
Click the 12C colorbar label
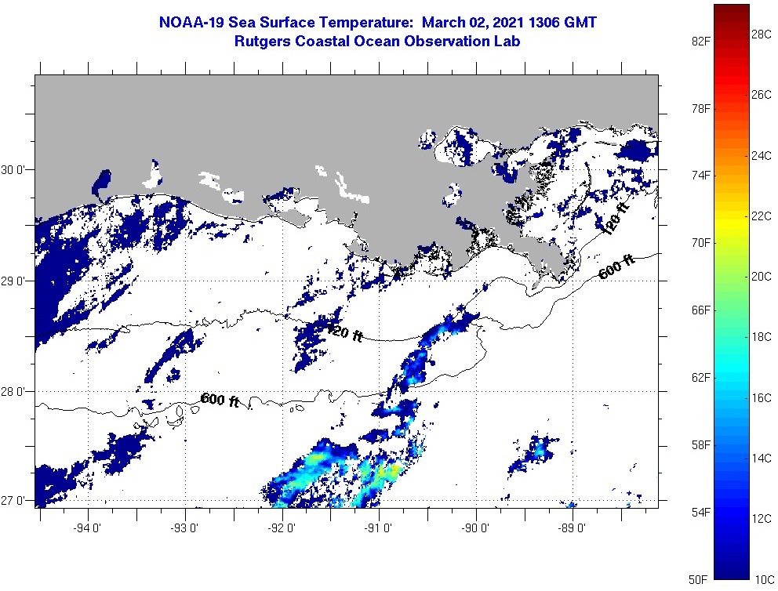762,519
